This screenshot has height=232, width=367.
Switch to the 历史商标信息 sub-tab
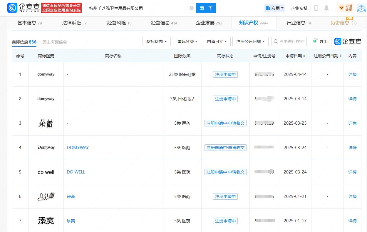click(x=55, y=42)
